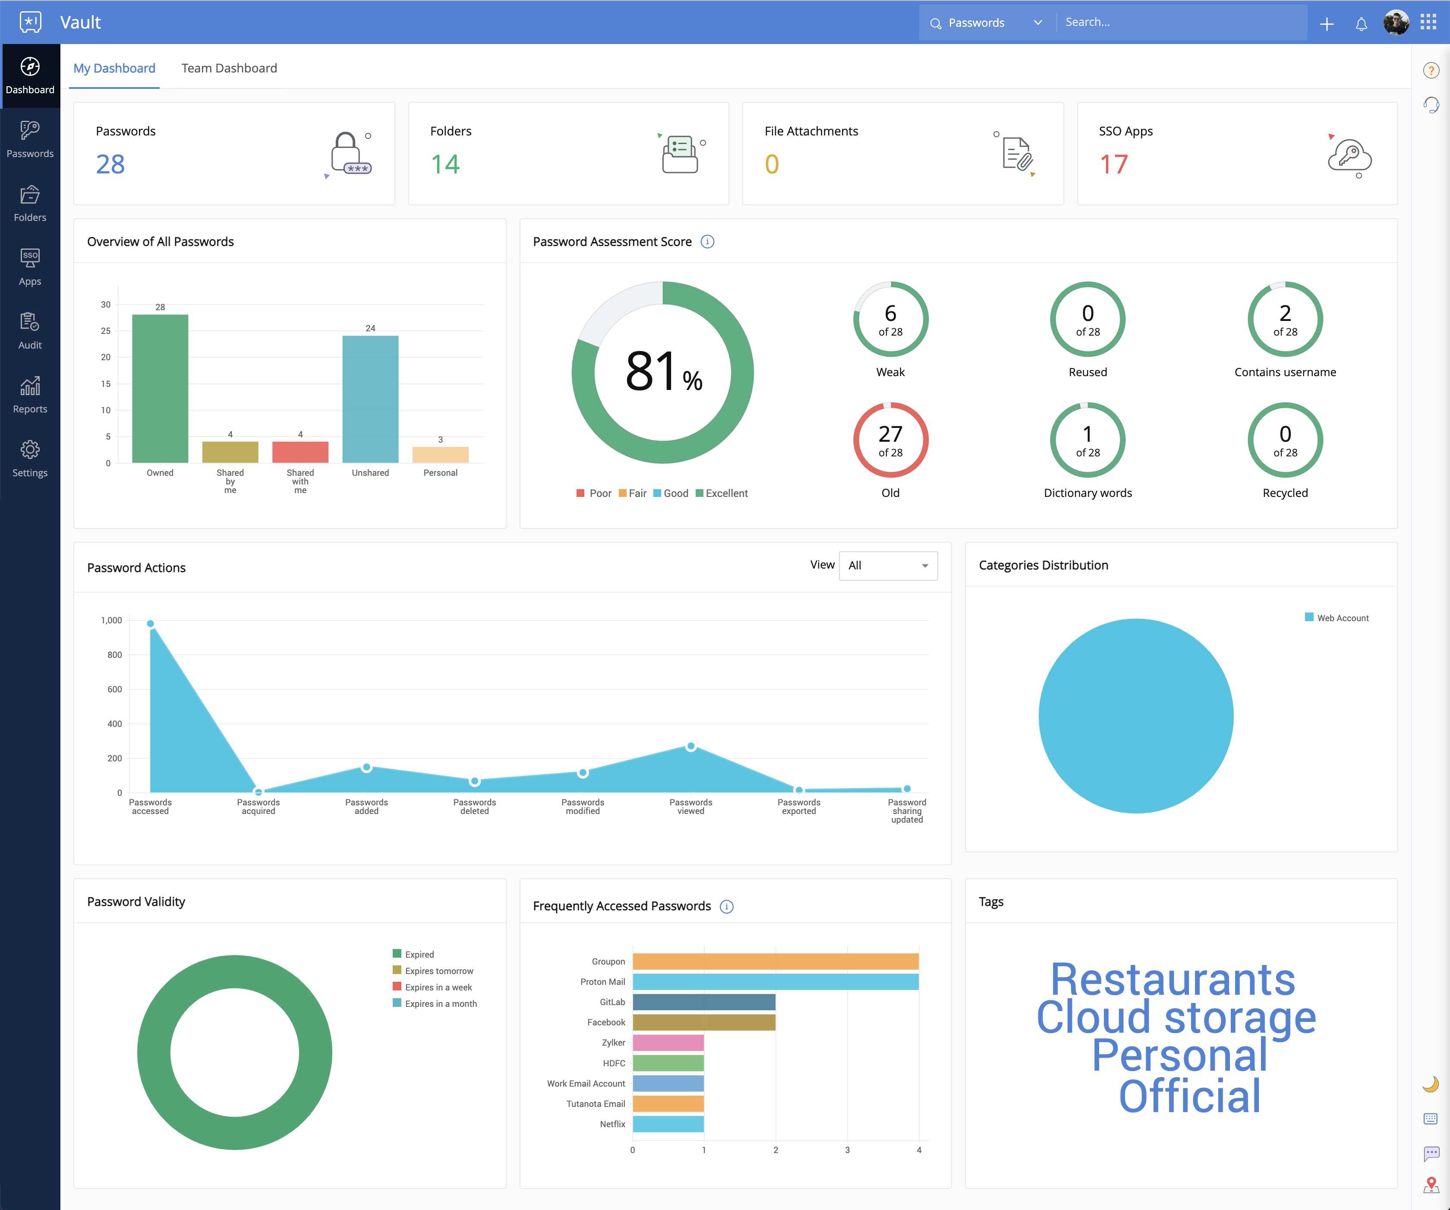Open the Password Assessment Score info tooltip
Viewport: 1450px width, 1210px height.
[707, 242]
